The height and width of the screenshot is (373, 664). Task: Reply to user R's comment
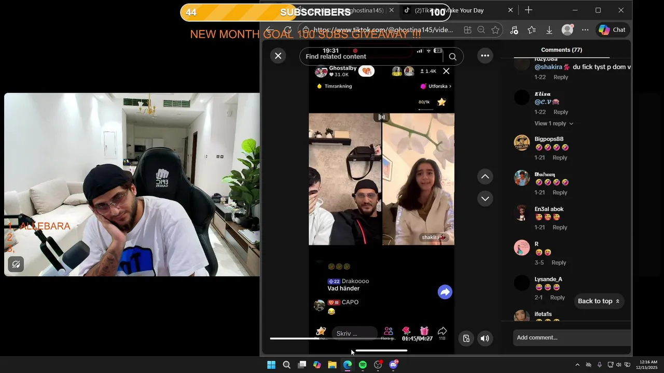coord(559,263)
